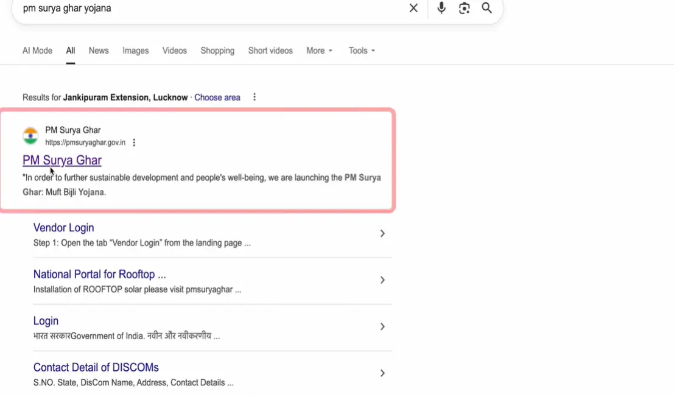Open the Vendor Login link
Screen dimensions: 674x397
63,228
